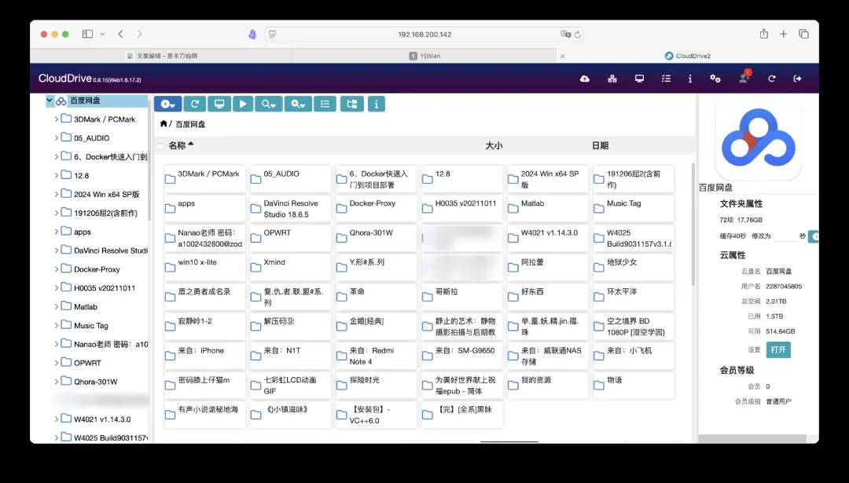Expand the Docker-Proxy folder in tree

(57, 269)
